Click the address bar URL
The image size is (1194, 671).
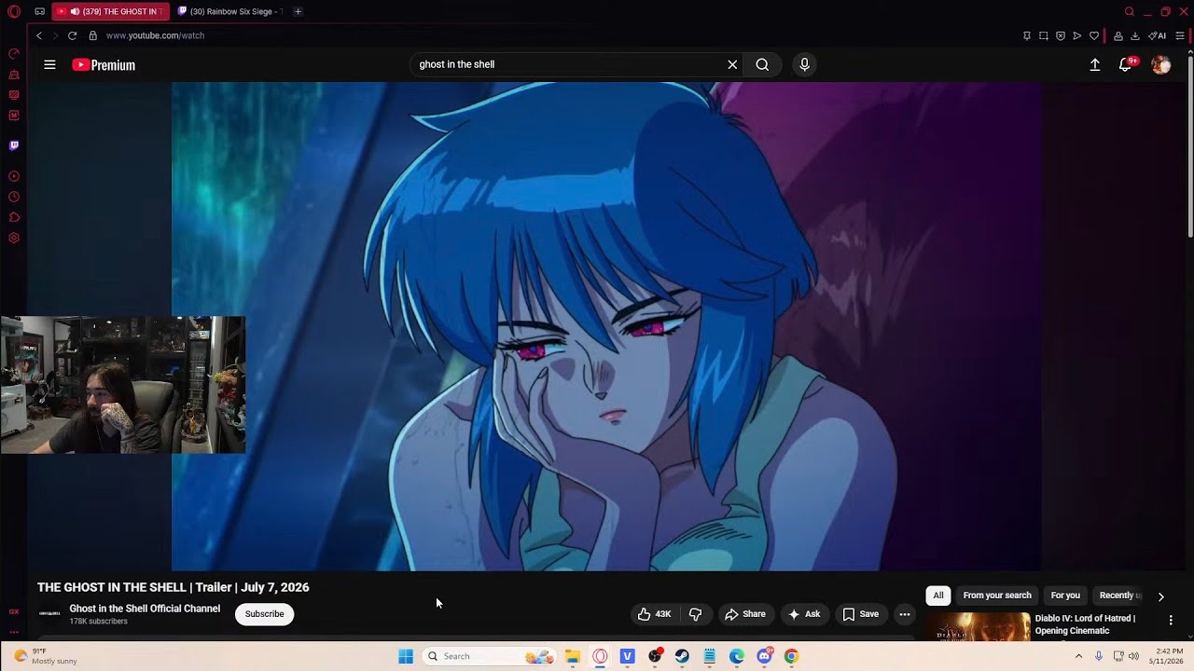coord(155,35)
